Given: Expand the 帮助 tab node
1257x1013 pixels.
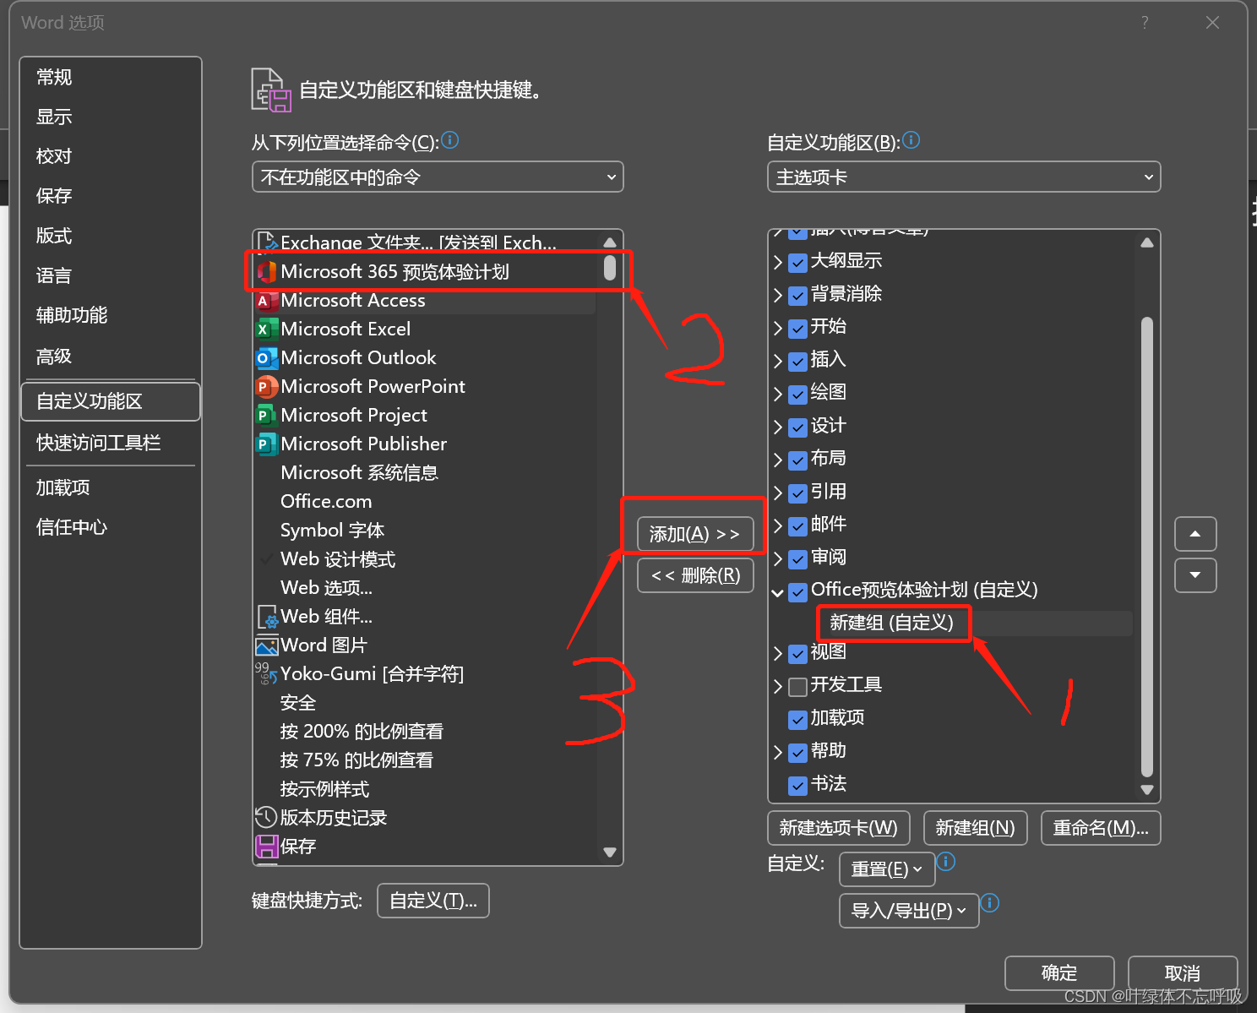Looking at the screenshot, I should (778, 753).
